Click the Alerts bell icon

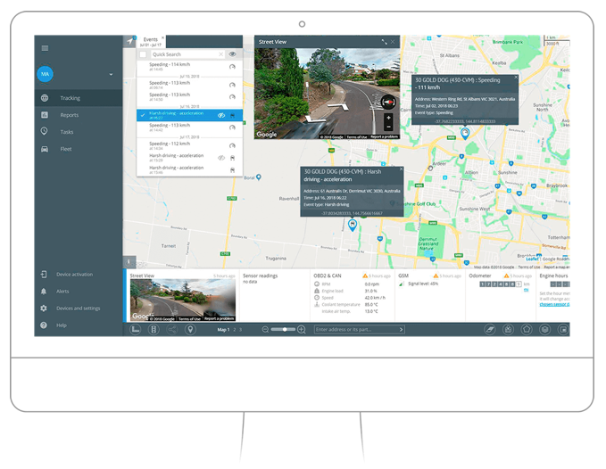coord(44,292)
